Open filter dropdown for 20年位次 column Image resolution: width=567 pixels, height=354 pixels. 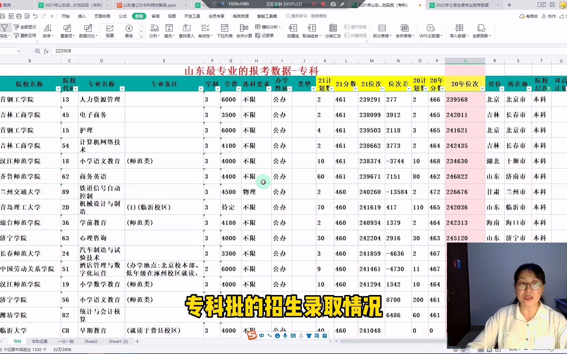482,89
